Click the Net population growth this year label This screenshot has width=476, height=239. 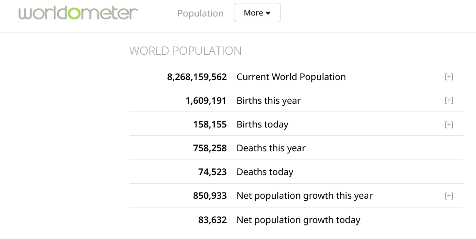click(x=304, y=196)
